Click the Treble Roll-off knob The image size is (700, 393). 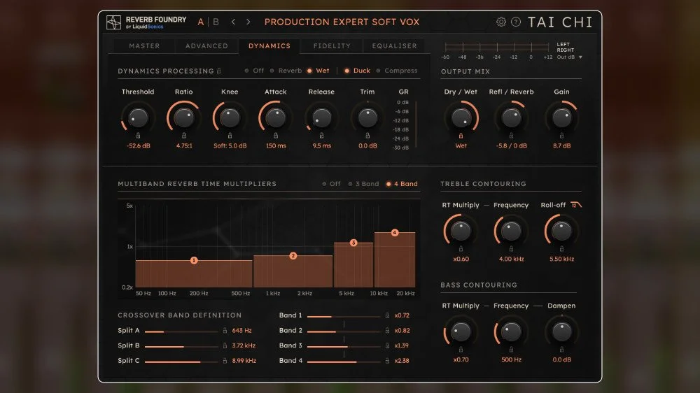pos(561,231)
